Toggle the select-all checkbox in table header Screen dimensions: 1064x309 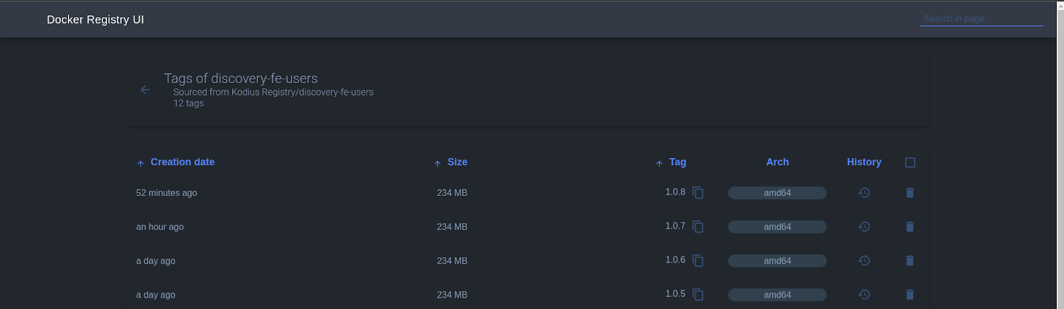pos(910,163)
